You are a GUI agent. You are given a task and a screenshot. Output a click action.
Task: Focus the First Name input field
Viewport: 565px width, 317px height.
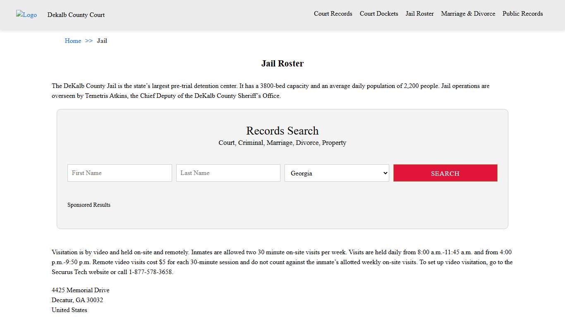click(120, 173)
